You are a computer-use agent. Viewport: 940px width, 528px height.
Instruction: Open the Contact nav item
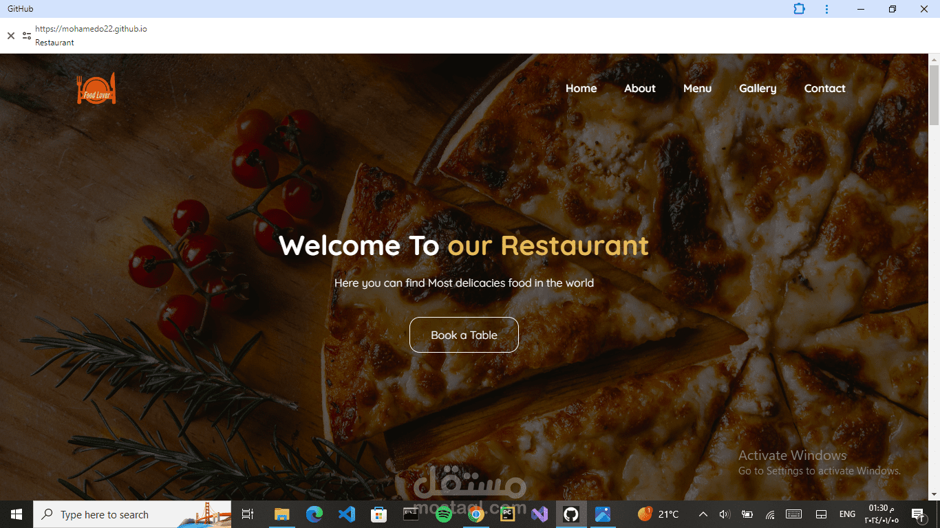825,88
